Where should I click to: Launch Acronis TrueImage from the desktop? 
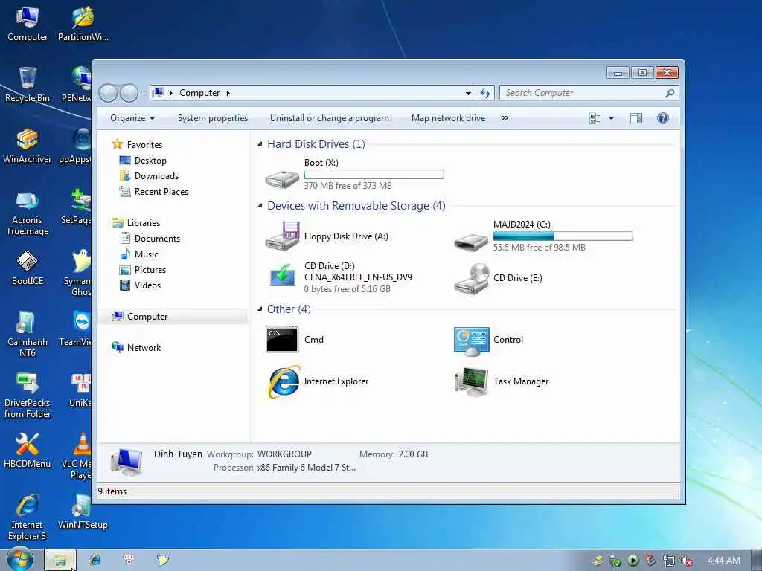tap(28, 213)
